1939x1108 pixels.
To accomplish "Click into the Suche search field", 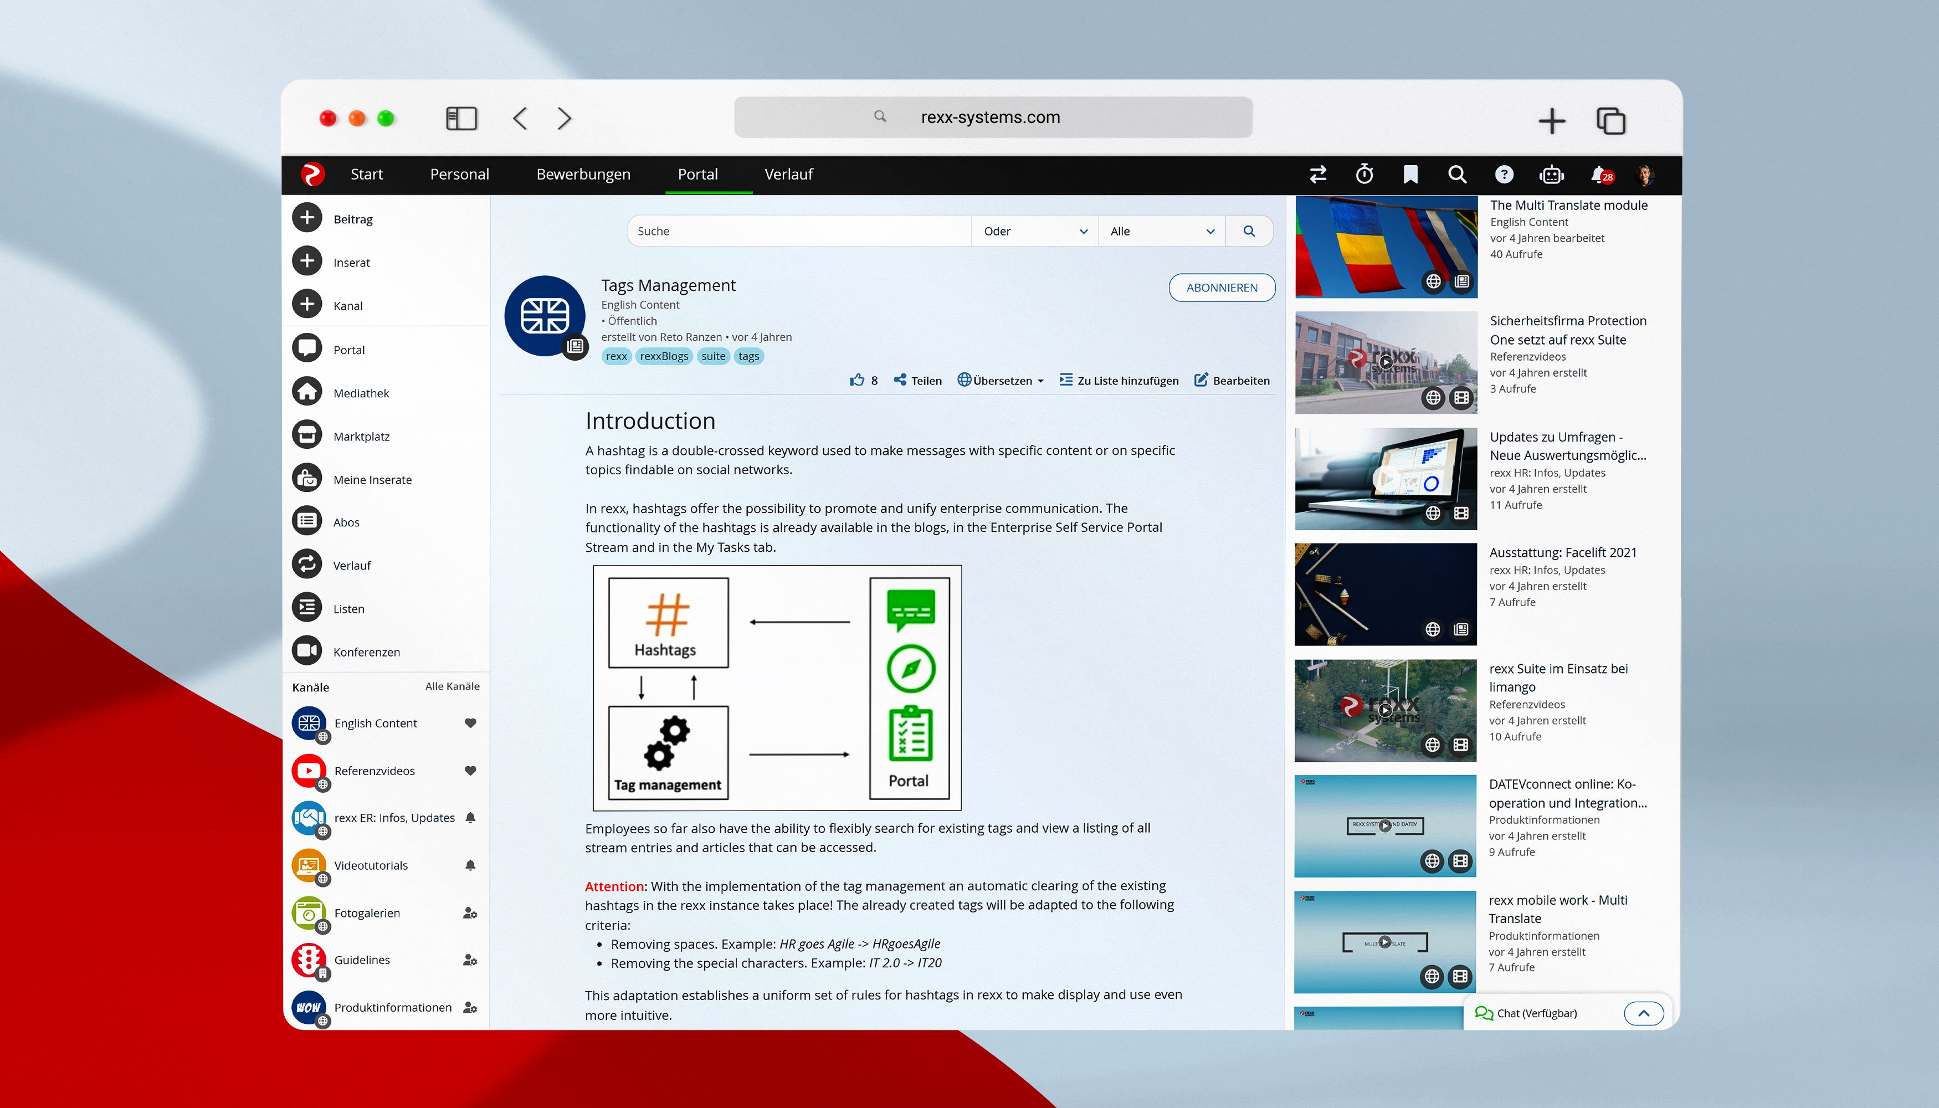I will (799, 232).
